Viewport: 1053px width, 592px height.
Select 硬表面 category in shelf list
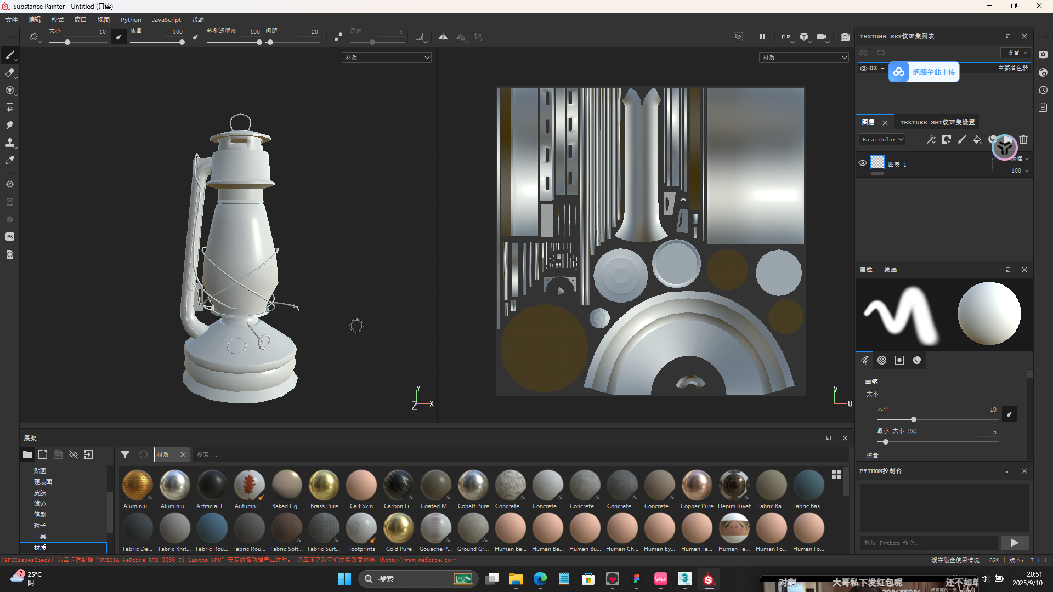(x=43, y=482)
